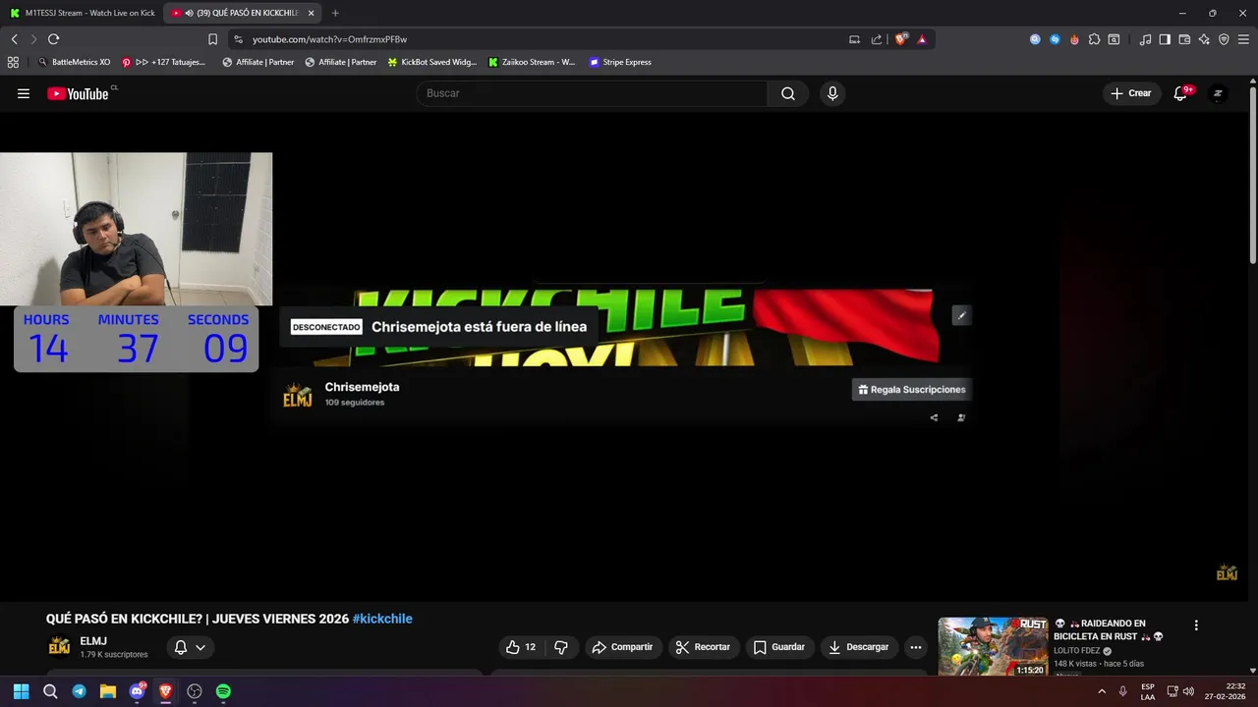Click the #kickchile hashtag link
1258x707 pixels.
pyautogui.click(x=382, y=619)
